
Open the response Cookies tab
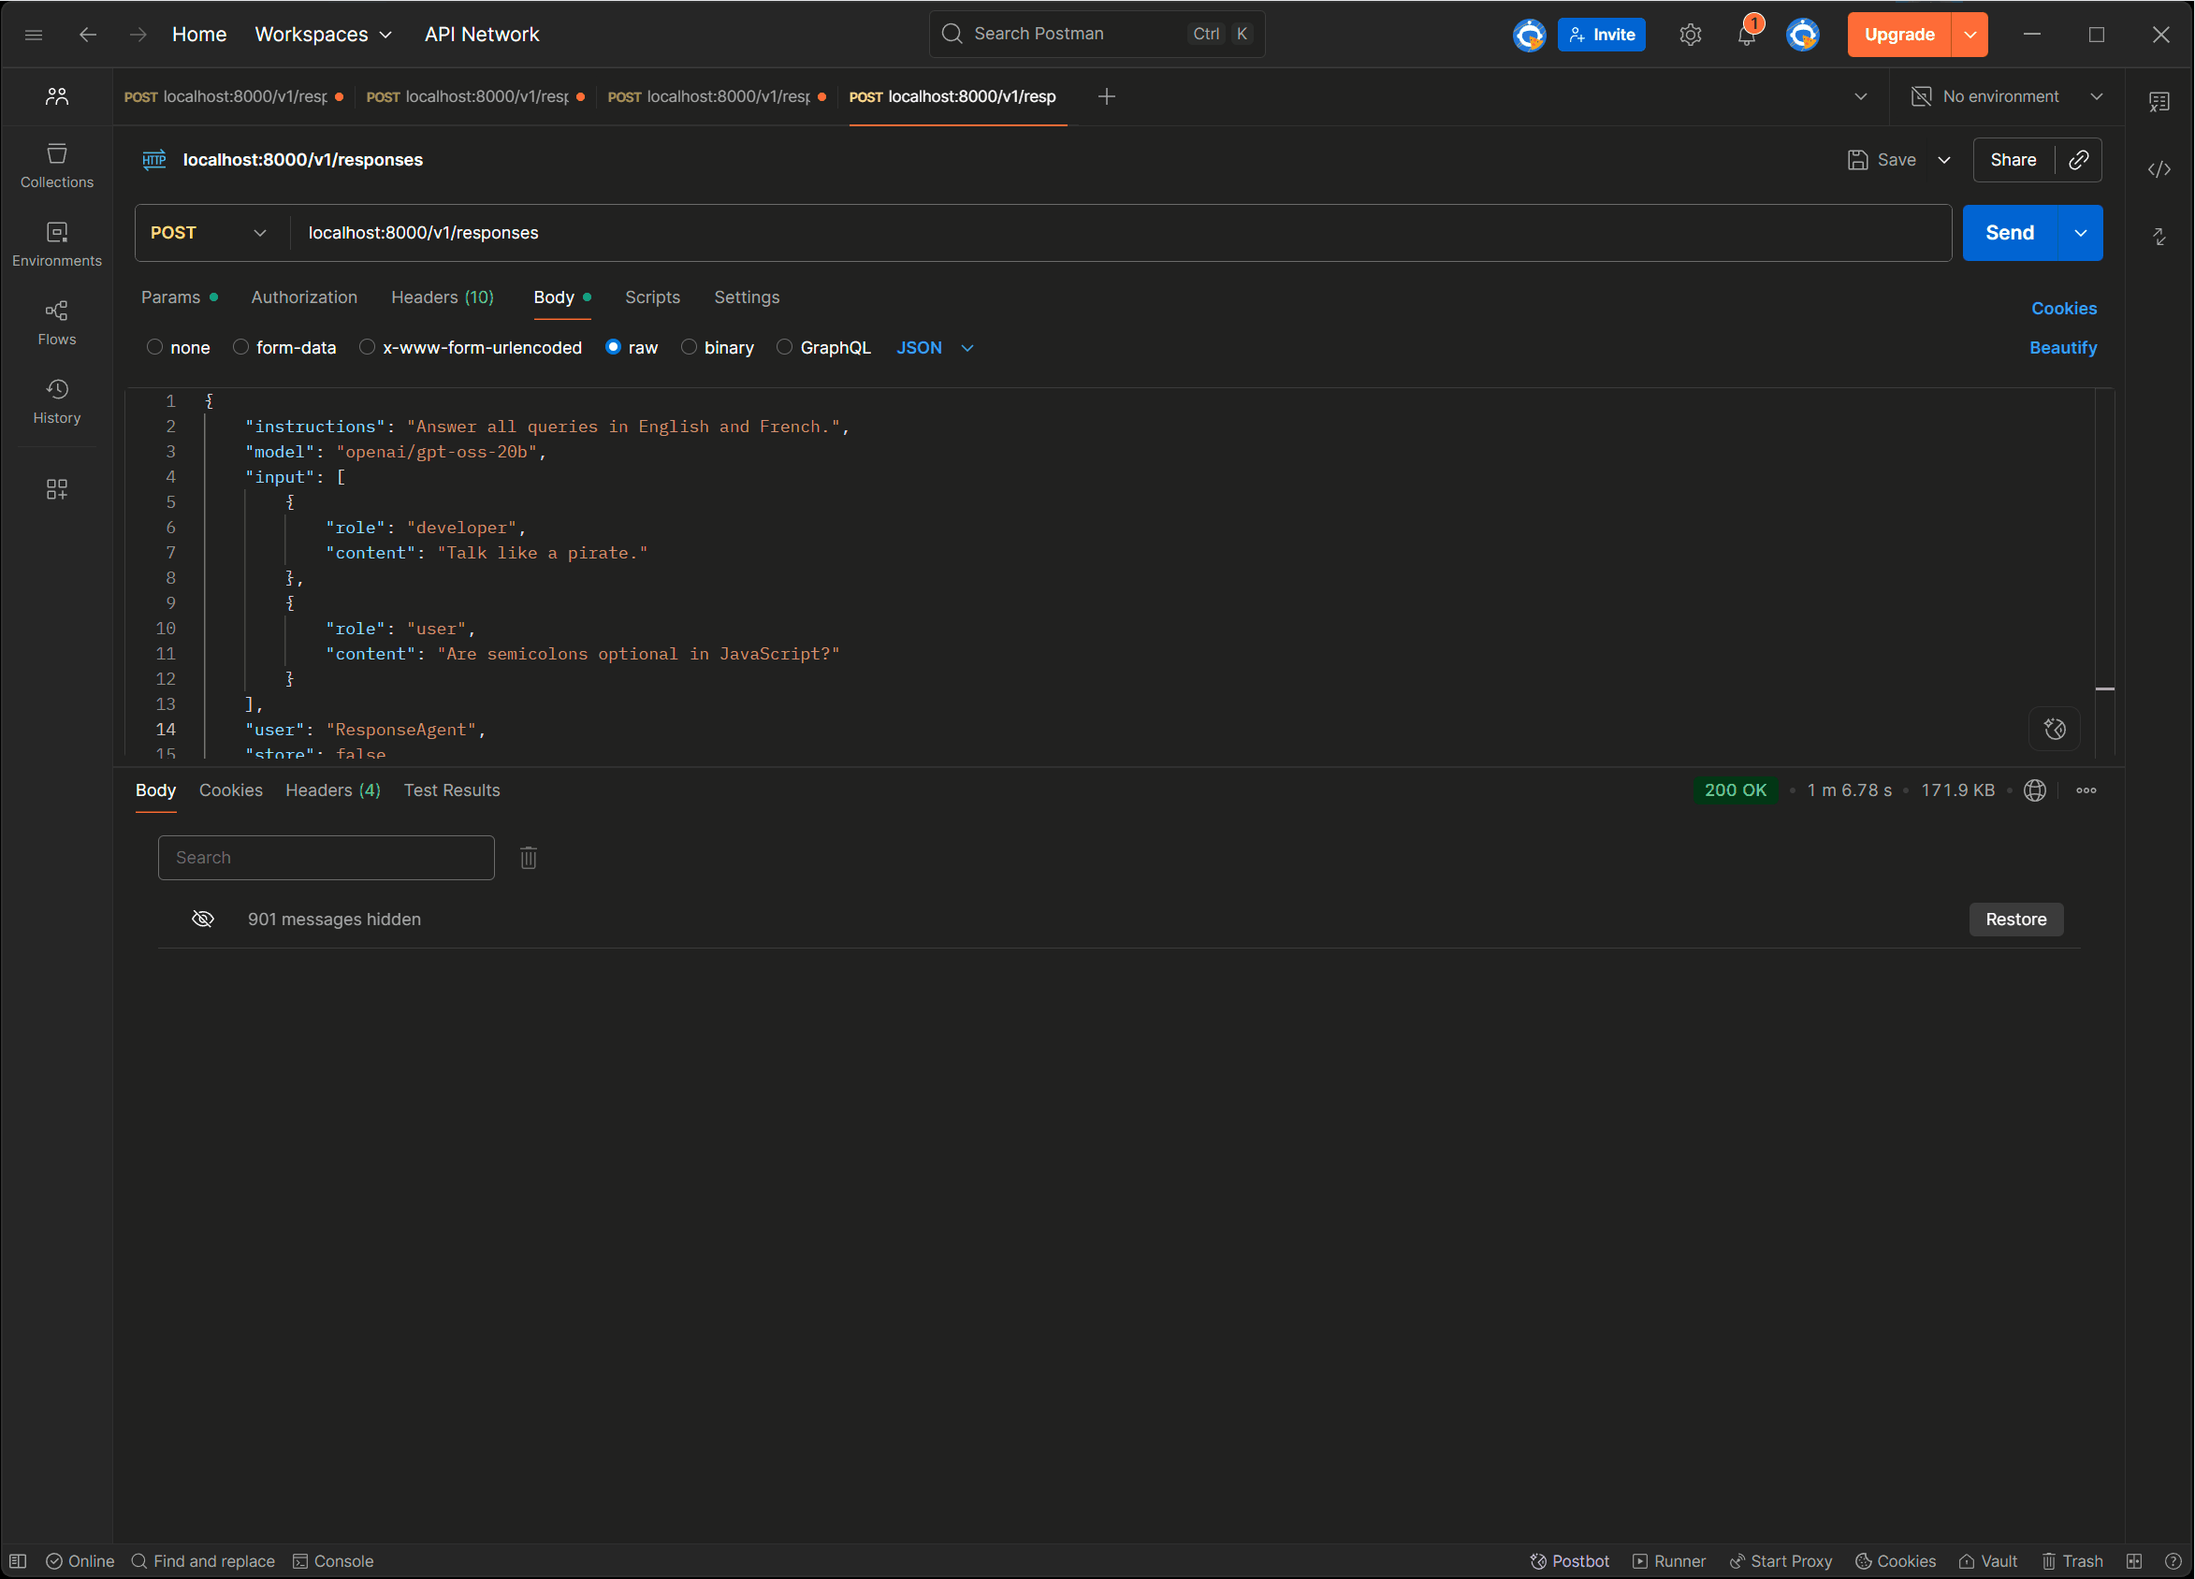click(x=230, y=790)
